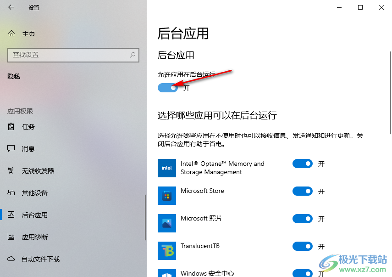Click the Intel Optane Memory app name
Viewport: 392px width, 277px height.
(x=222, y=168)
